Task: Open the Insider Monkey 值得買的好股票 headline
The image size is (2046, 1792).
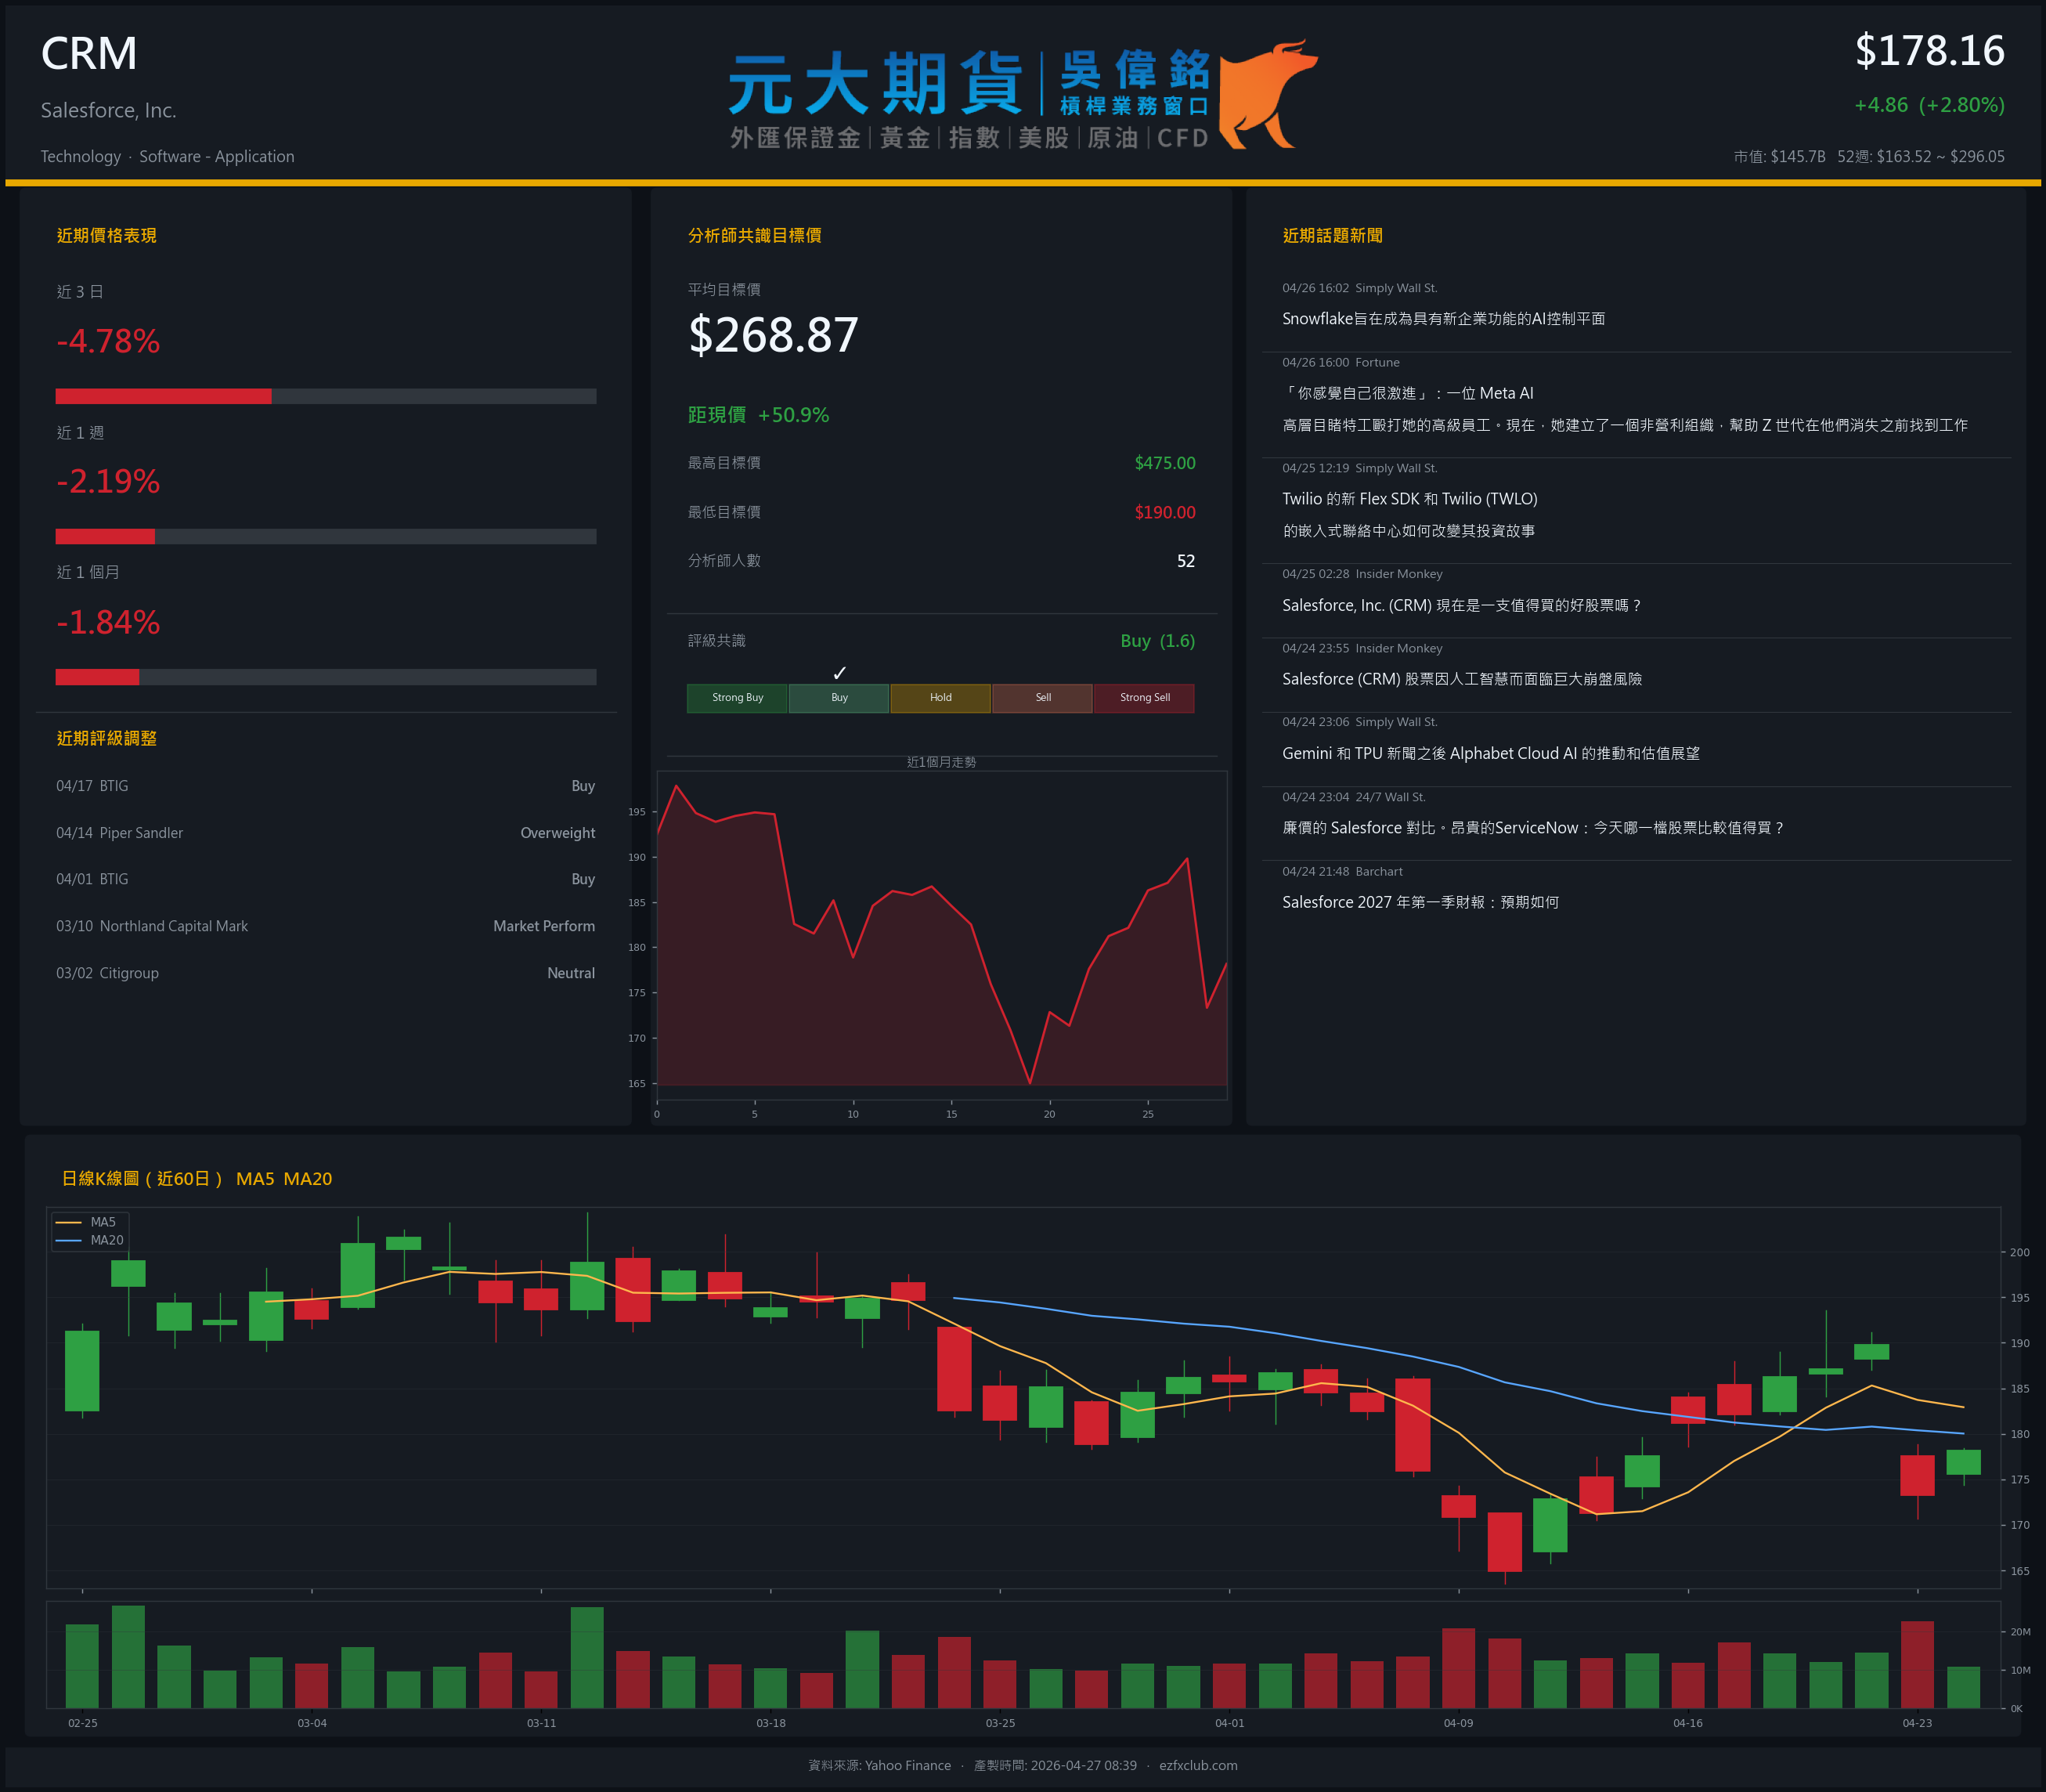Action: point(1463,605)
